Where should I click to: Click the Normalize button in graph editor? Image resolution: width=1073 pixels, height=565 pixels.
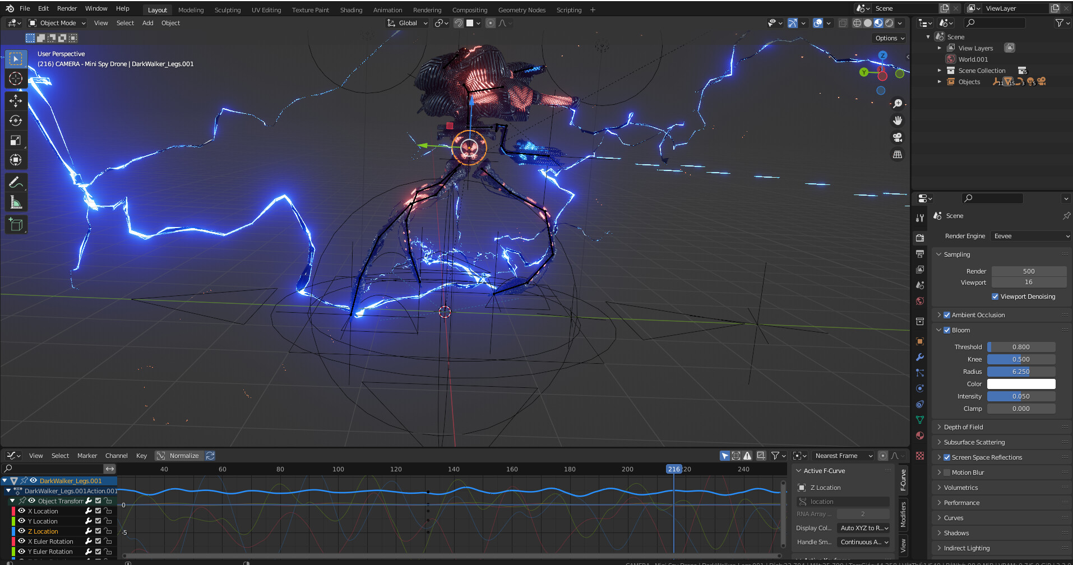tap(179, 456)
